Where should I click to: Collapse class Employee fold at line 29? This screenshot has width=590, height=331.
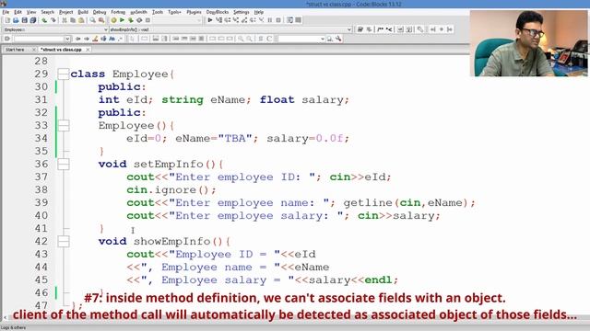coord(64,74)
